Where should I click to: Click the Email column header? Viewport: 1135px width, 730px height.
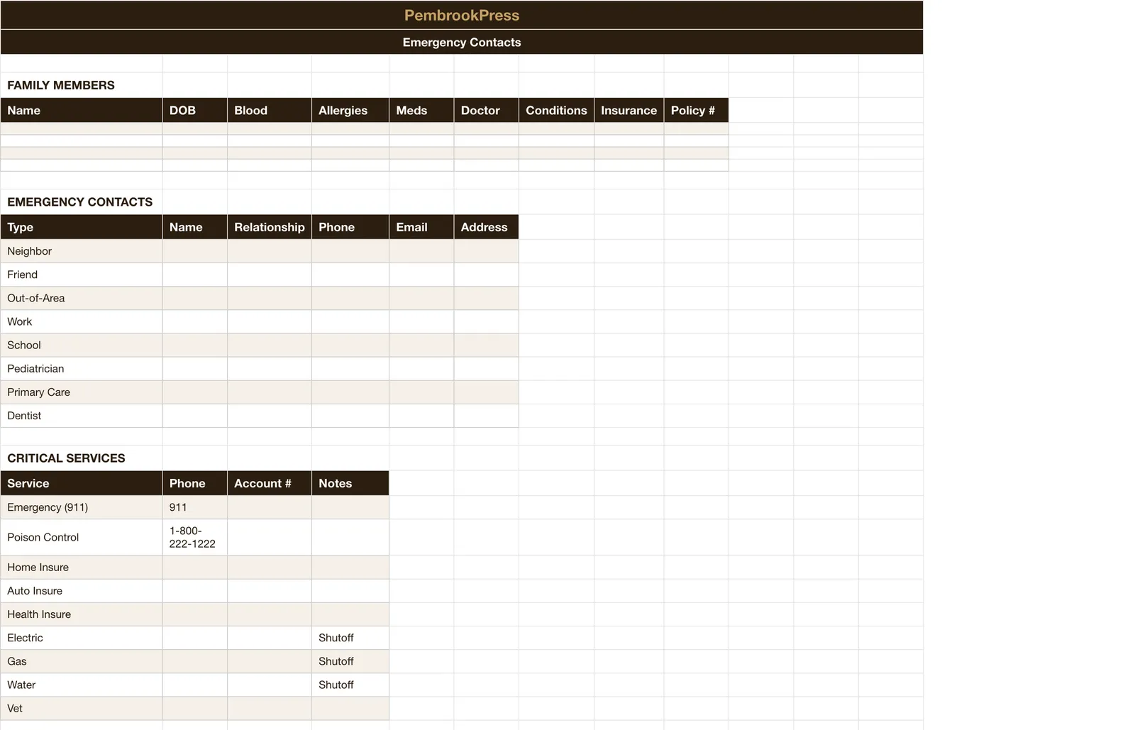421,227
